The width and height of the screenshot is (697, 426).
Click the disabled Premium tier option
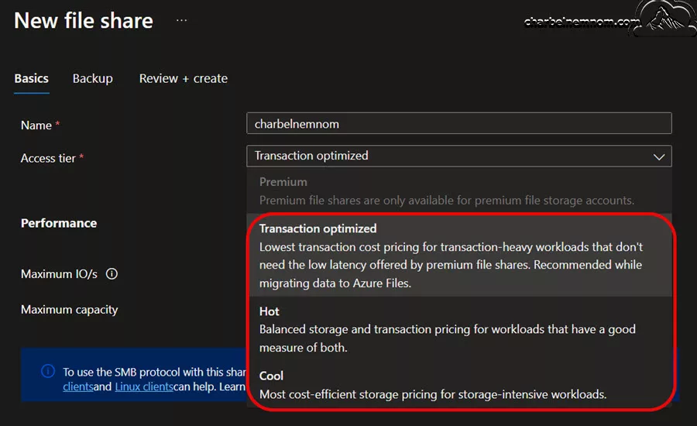point(460,191)
